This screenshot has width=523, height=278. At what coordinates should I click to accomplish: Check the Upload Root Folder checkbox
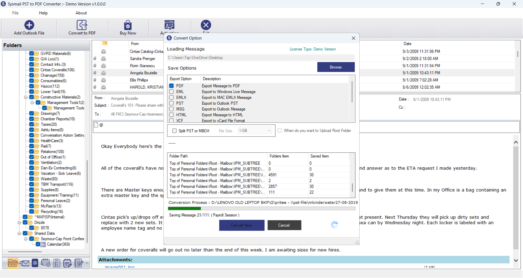point(279,131)
